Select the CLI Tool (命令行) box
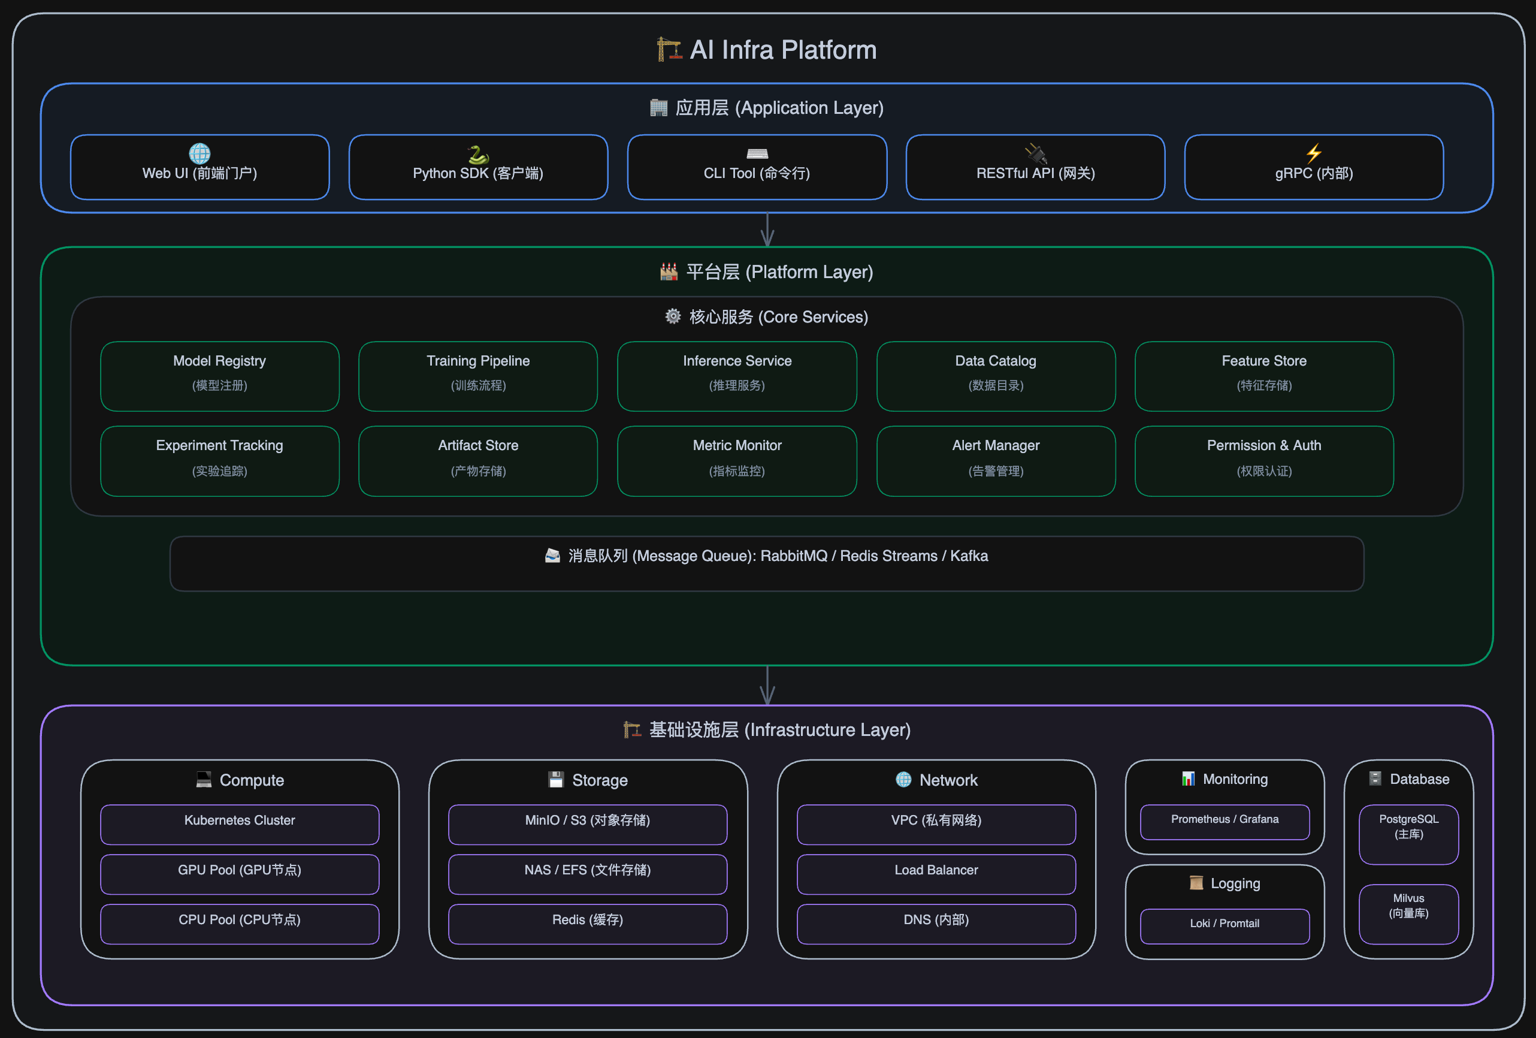 click(757, 167)
